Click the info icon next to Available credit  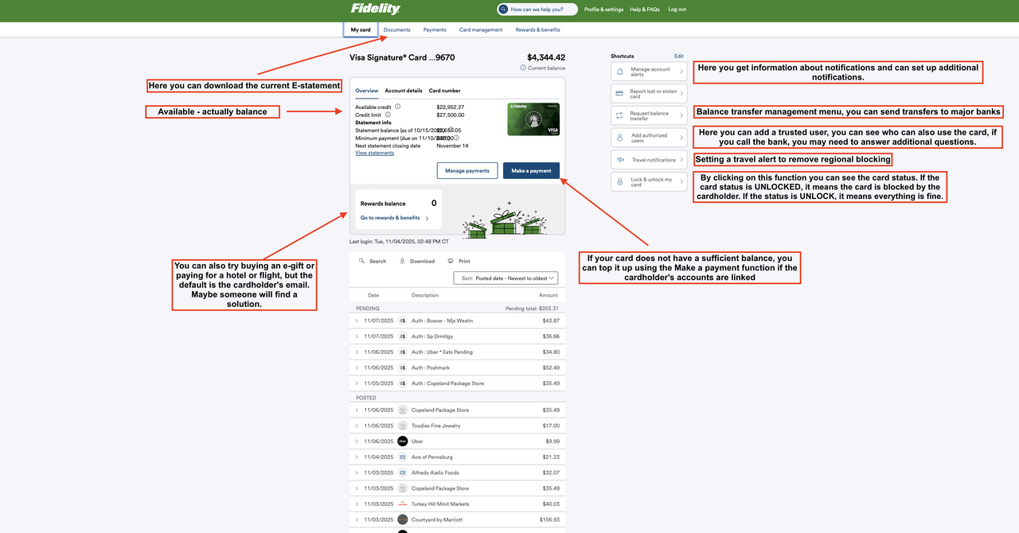(398, 107)
